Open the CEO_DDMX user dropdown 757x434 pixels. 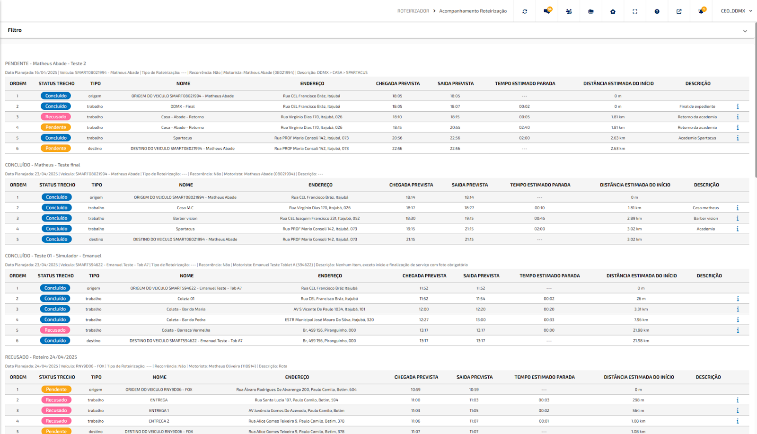point(736,11)
